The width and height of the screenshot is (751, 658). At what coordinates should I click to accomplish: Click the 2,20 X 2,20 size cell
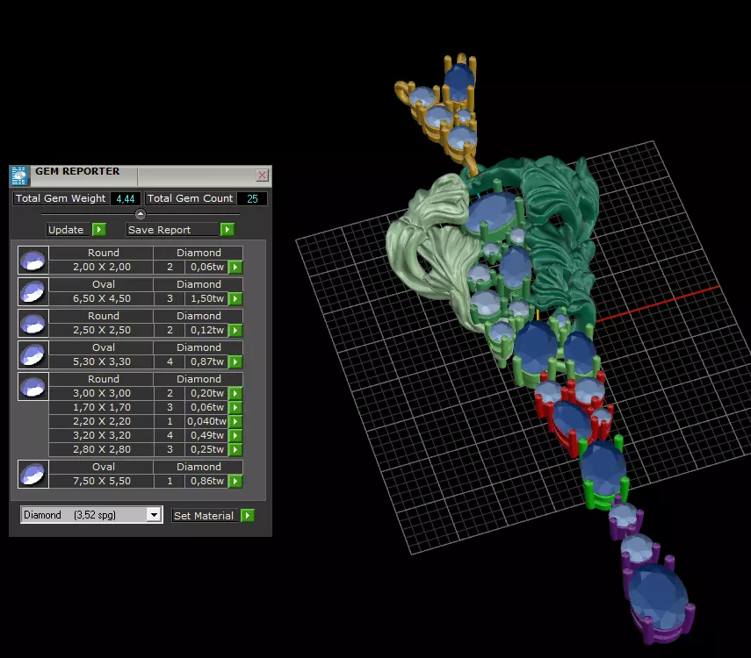[102, 421]
